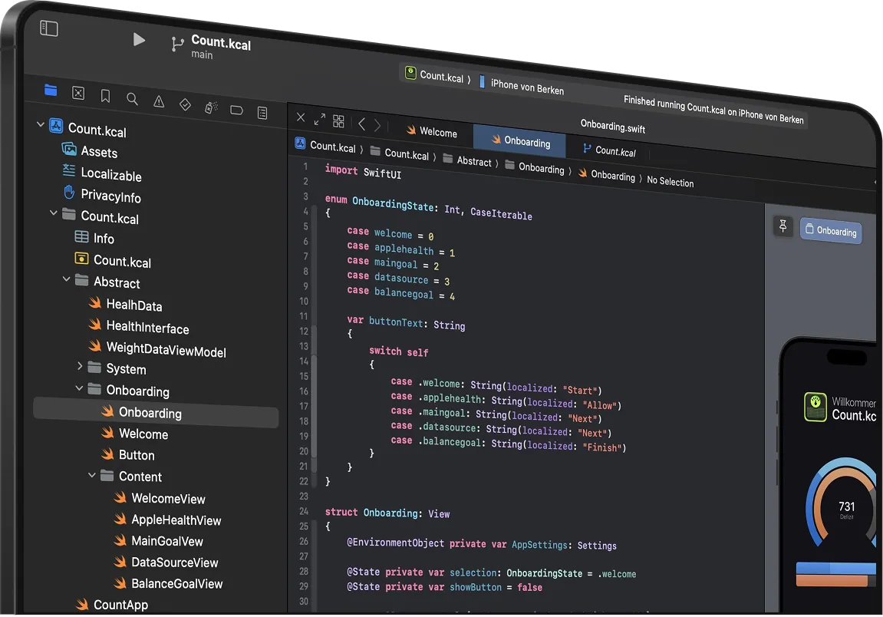Open the Issue navigator warning icon
Image resolution: width=883 pixels, height=617 pixels.
pyautogui.click(x=159, y=102)
